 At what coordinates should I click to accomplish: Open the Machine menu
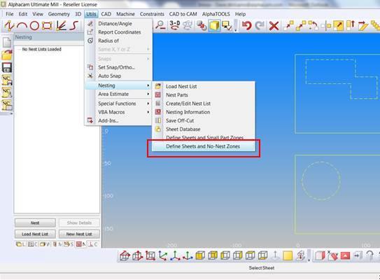click(x=125, y=14)
